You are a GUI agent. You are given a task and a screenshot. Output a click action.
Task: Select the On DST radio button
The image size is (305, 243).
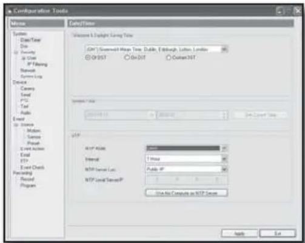point(127,58)
